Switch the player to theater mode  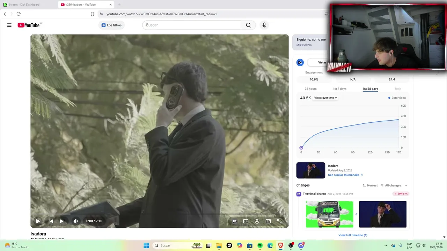click(x=268, y=221)
